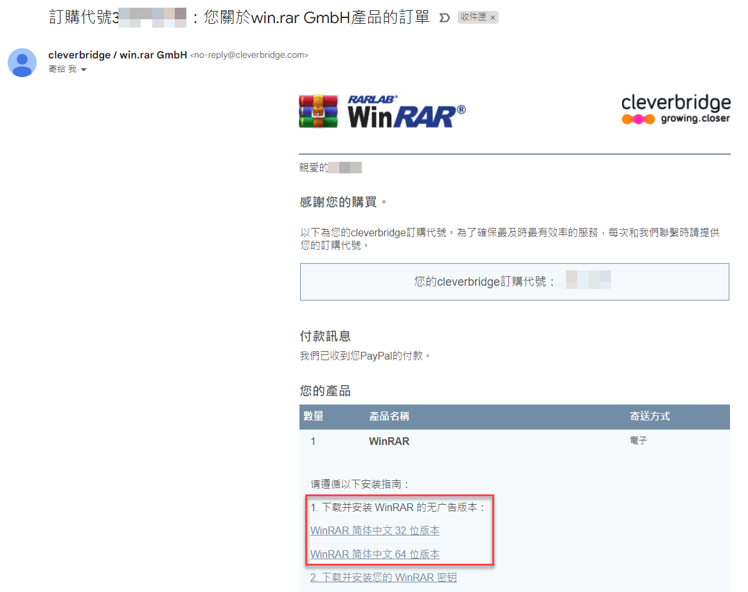The height and width of the screenshot is (592, 748).
Task: Click the no-reply@cleverbridge.com email address
Action: click(249, 55)
